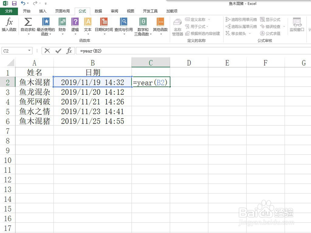Expand the Undo history dropdown arrow

[28, 3]
